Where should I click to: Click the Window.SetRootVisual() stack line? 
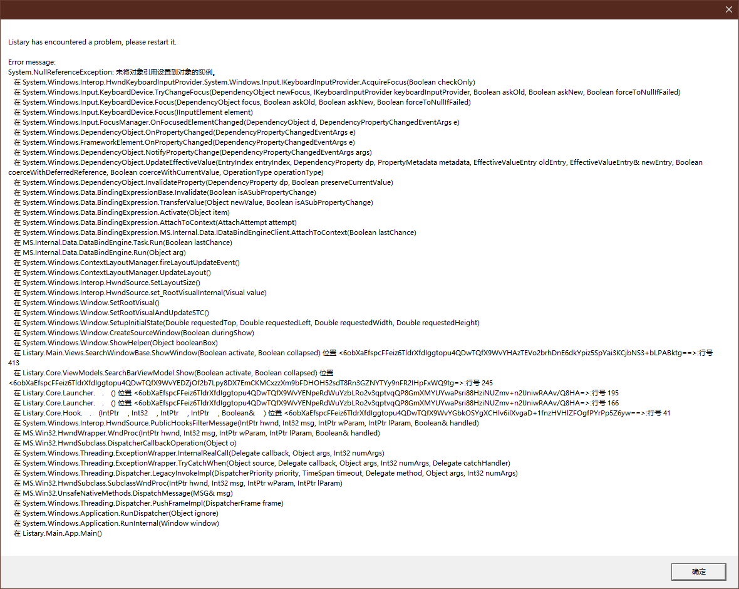[86, 303]
